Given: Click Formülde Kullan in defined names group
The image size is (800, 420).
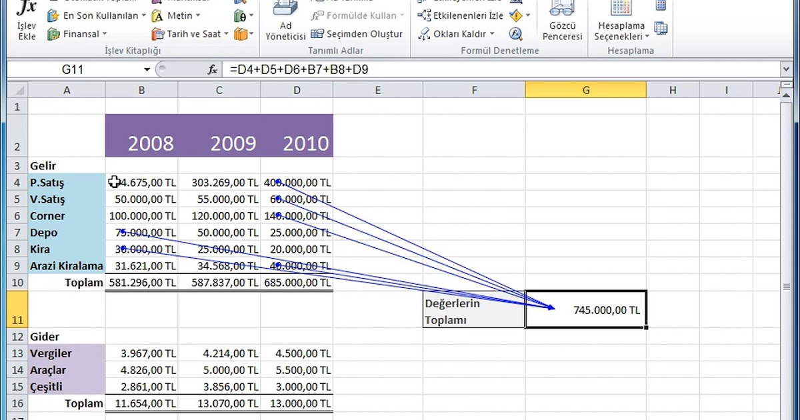Looking at the screenshot, I should (x=357, y=15).
